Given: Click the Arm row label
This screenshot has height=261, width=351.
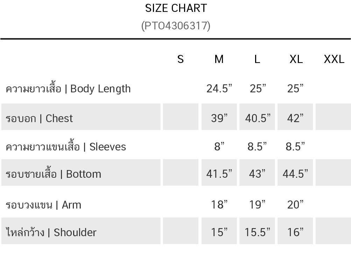Looking at the screenshot, I should (x=43, y=205).
